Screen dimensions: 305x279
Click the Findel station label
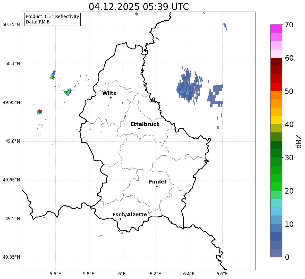coord(157,182)
